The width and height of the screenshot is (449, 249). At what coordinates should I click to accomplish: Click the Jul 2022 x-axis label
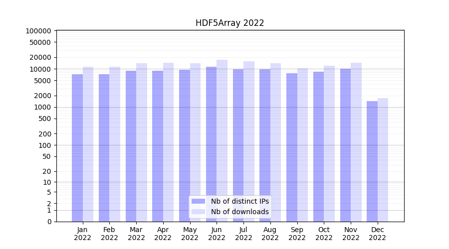coord(243,234)
